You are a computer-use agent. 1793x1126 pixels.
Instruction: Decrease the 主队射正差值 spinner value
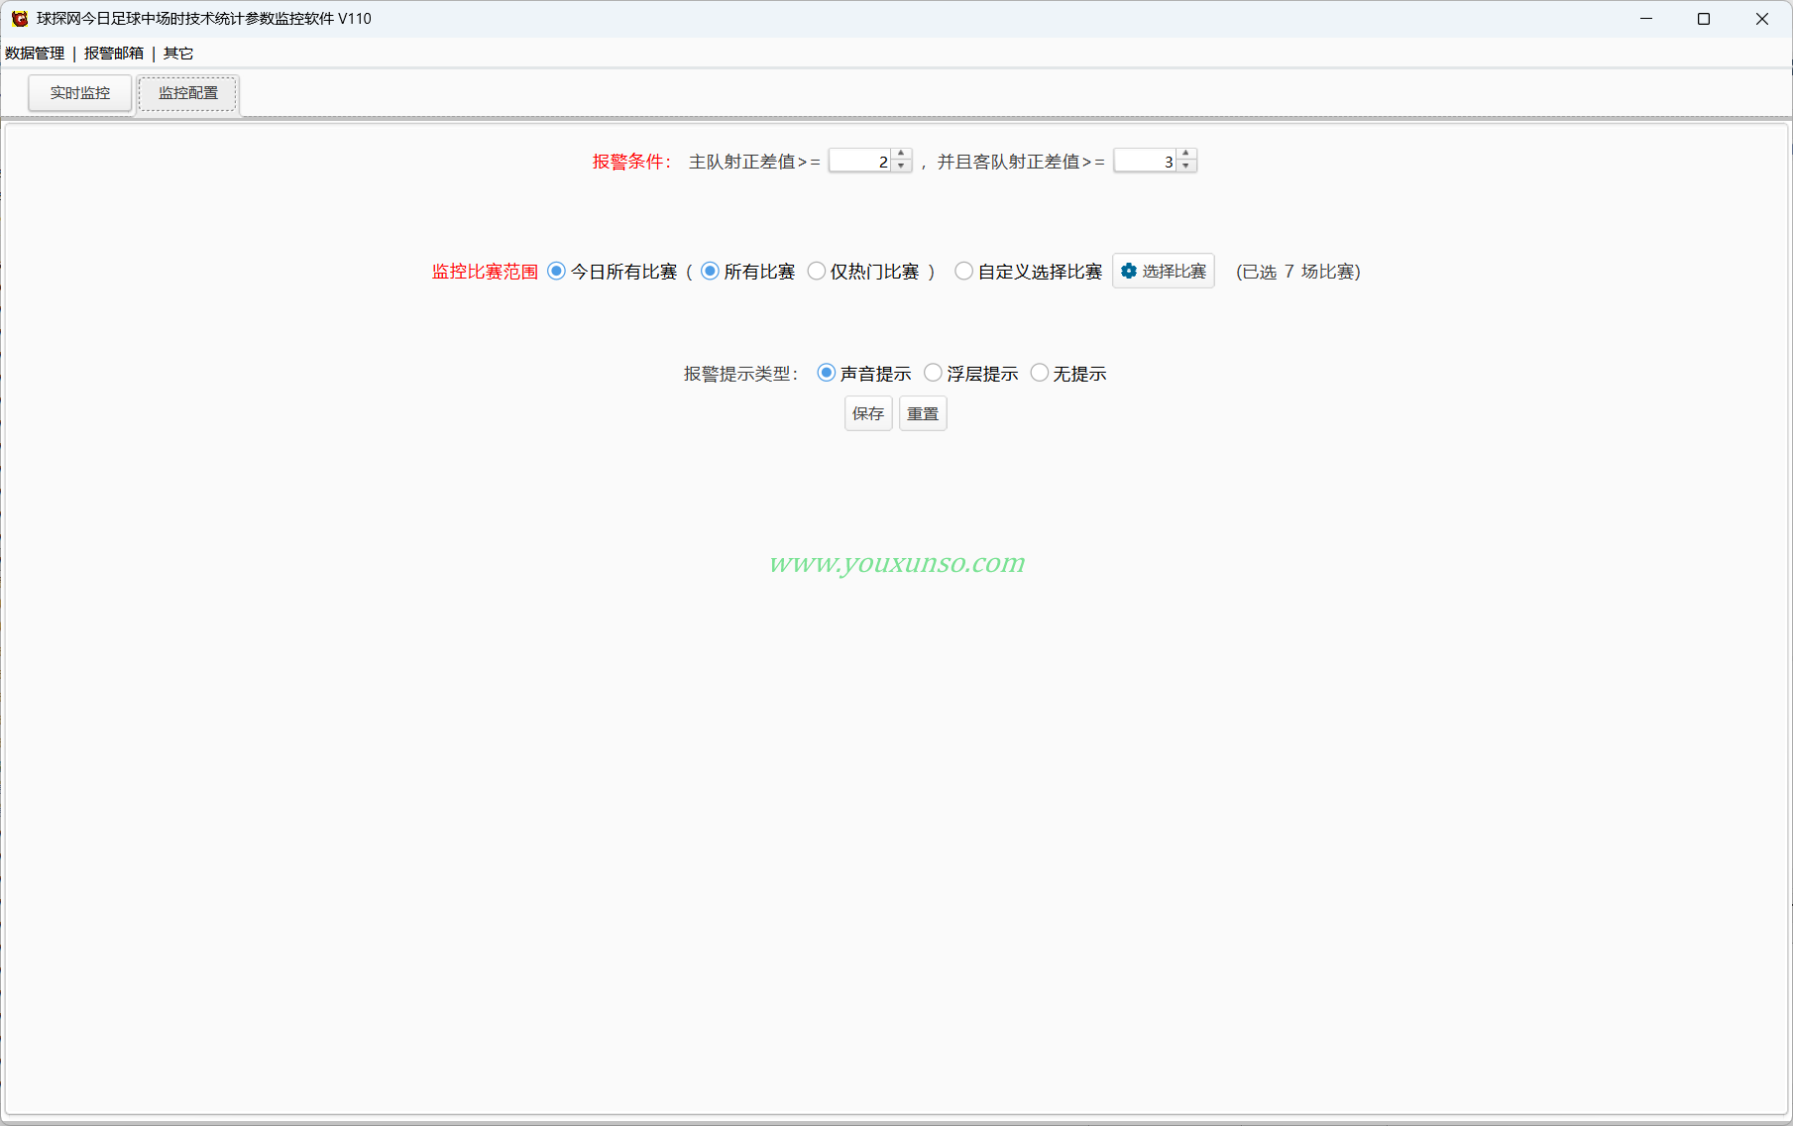click(901, 167)
